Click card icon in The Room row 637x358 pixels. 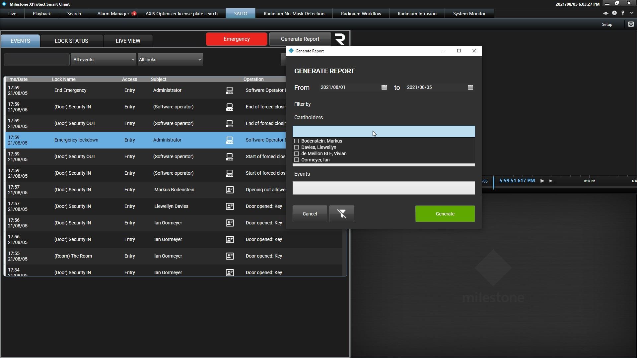pos(230,256)
